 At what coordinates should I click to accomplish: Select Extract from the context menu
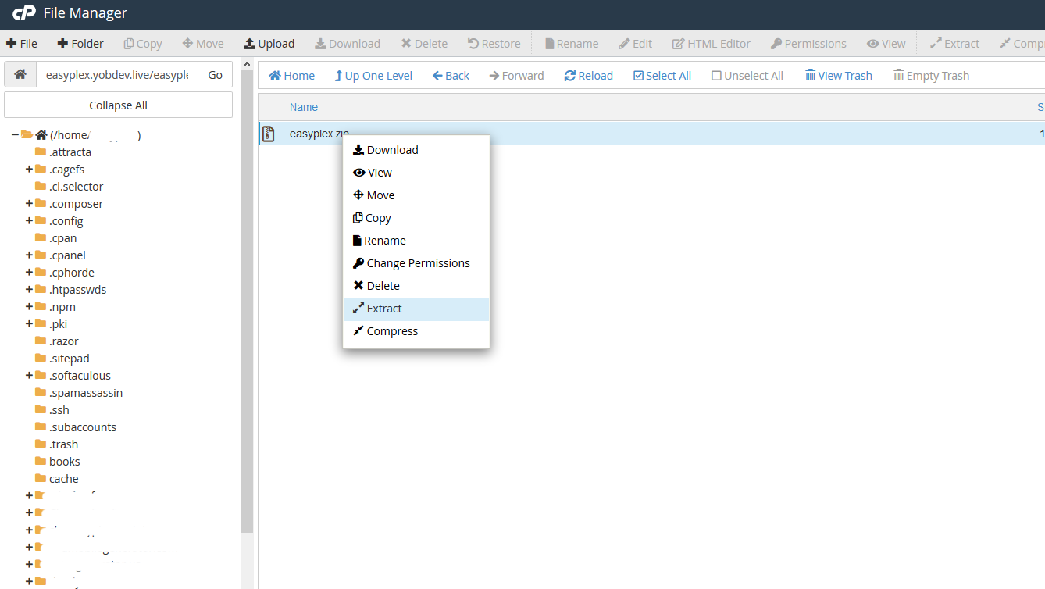[x=382, y=309]
